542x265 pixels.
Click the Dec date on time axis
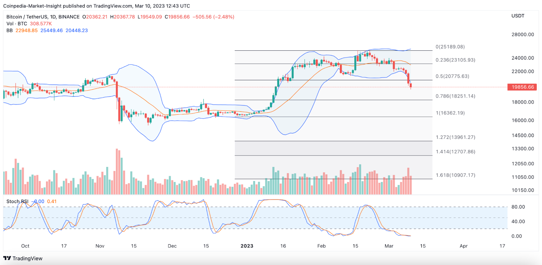coord(172,246)
